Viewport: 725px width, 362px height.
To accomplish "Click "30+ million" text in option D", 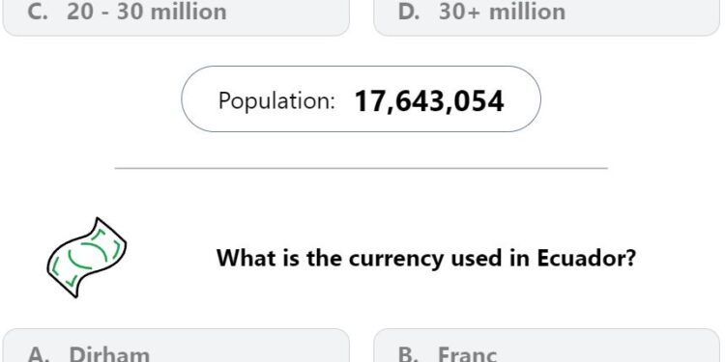I will click(502, 12).
